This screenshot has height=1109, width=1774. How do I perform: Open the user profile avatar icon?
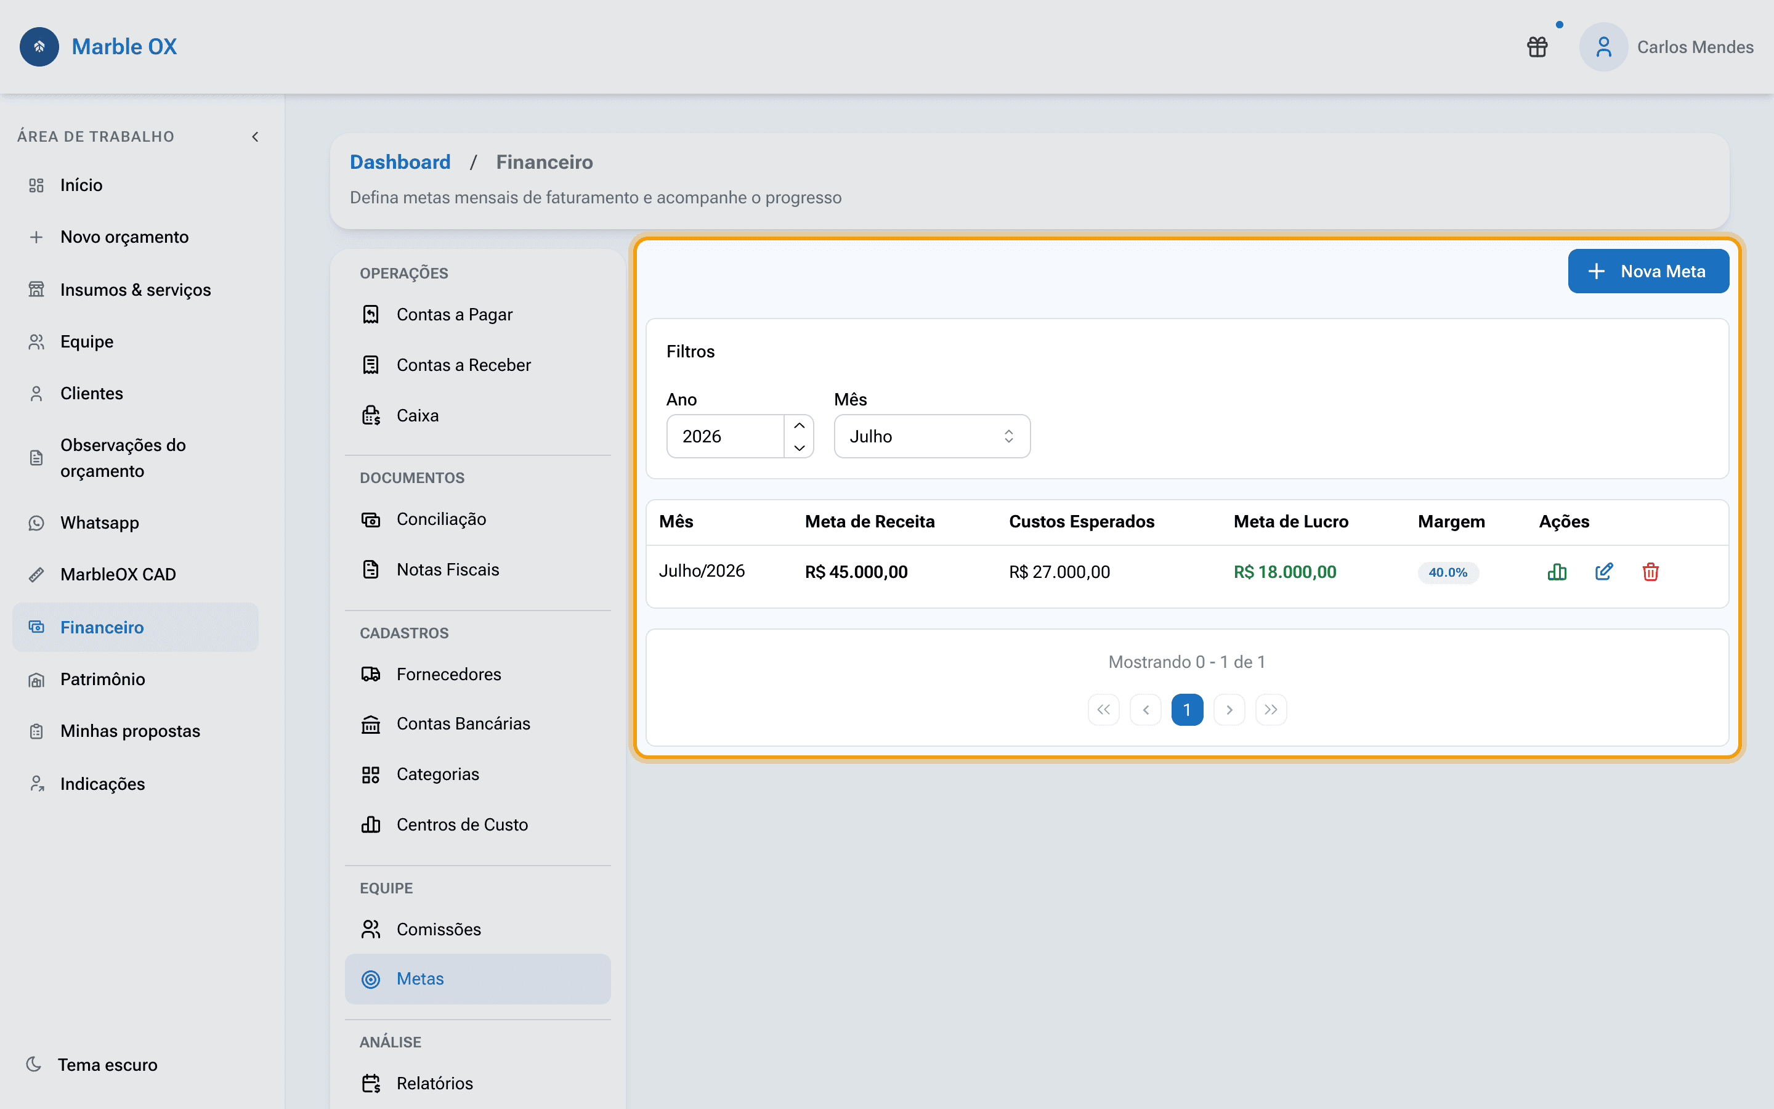[1603, 47]
